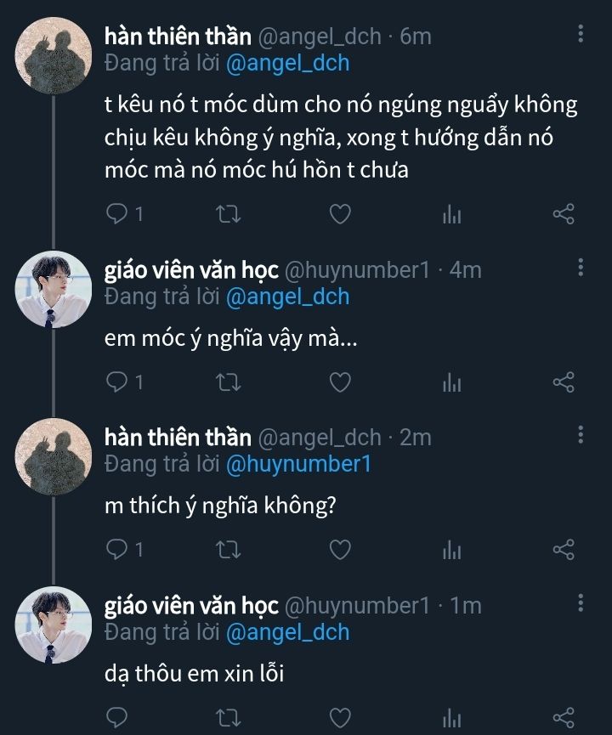
Task: Like the "m thích ý nghĩa không?" tweet
Action: (x=340, y=550)
